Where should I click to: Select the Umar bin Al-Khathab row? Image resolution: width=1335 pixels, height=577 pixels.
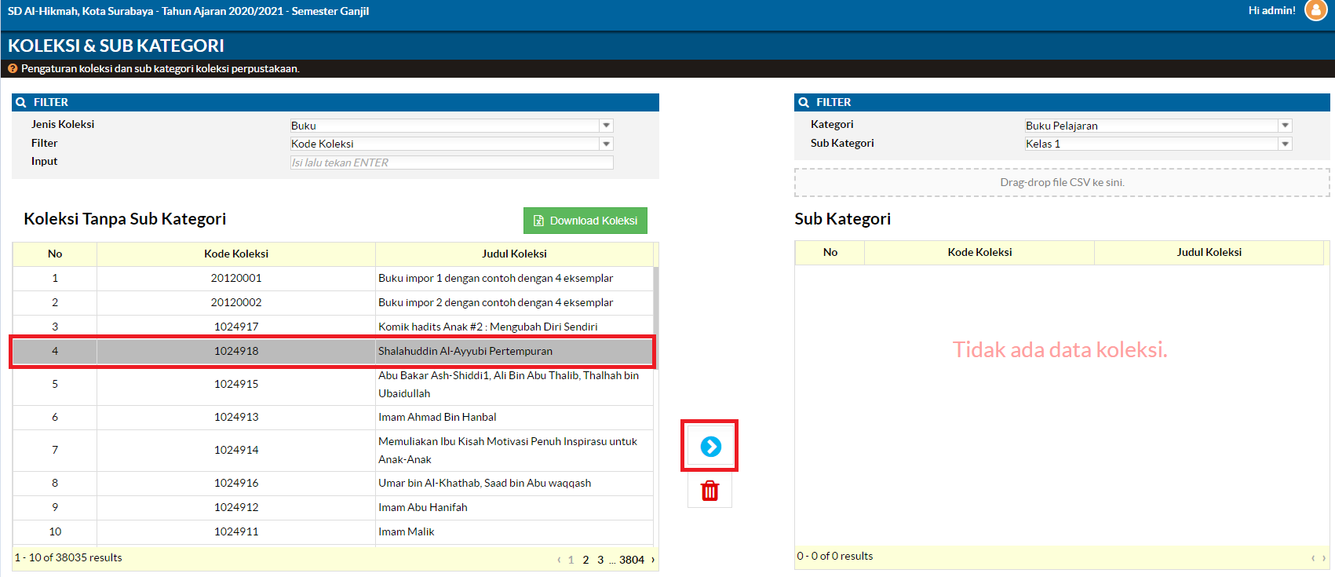point(333,483)
